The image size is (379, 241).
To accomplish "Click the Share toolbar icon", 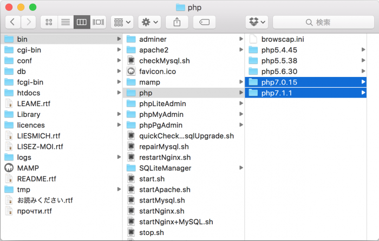I will click(177, 22).
